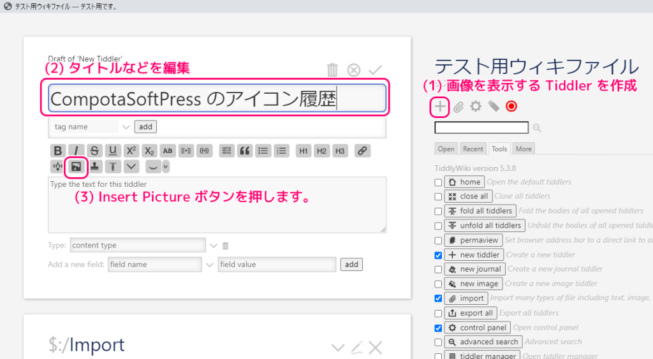
Task: Cancel editing the draft tiddler
Action: point(354,70)
